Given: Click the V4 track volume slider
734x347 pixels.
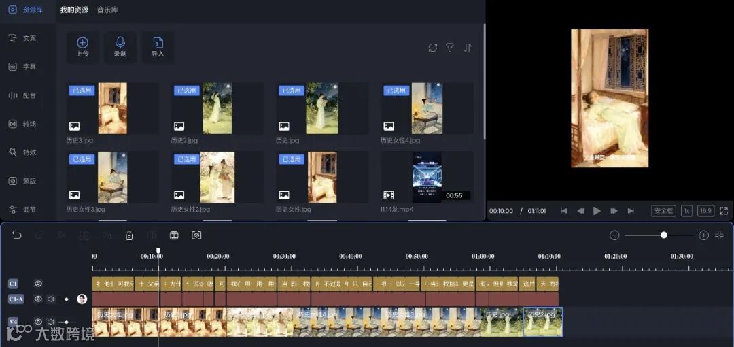Looking at the screenshot, I should tap(65, 322).
